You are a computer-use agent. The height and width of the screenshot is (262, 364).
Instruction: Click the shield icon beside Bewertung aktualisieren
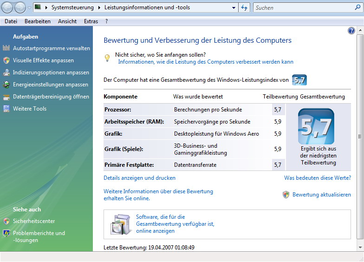286,195
